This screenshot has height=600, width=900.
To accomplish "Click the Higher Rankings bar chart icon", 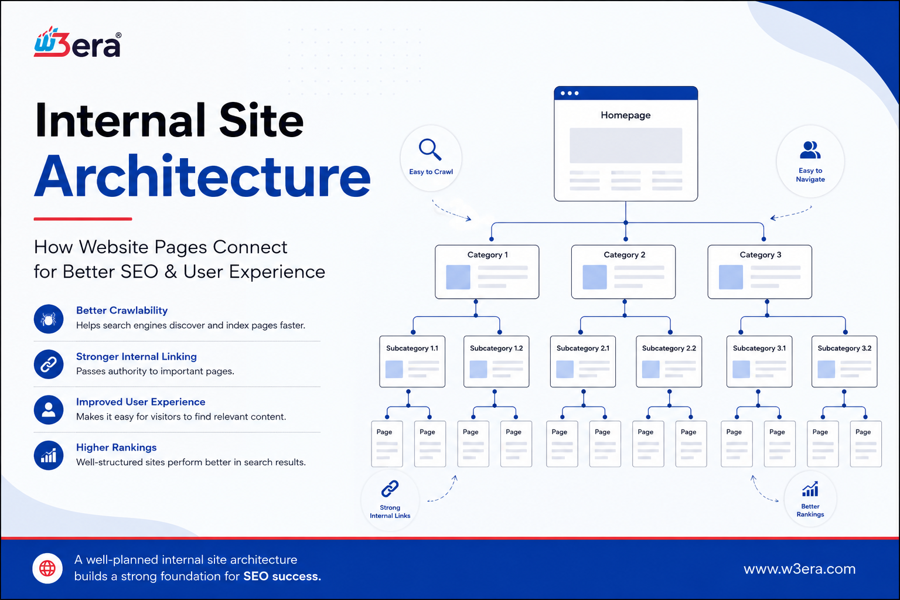I will tap(49, 455).
